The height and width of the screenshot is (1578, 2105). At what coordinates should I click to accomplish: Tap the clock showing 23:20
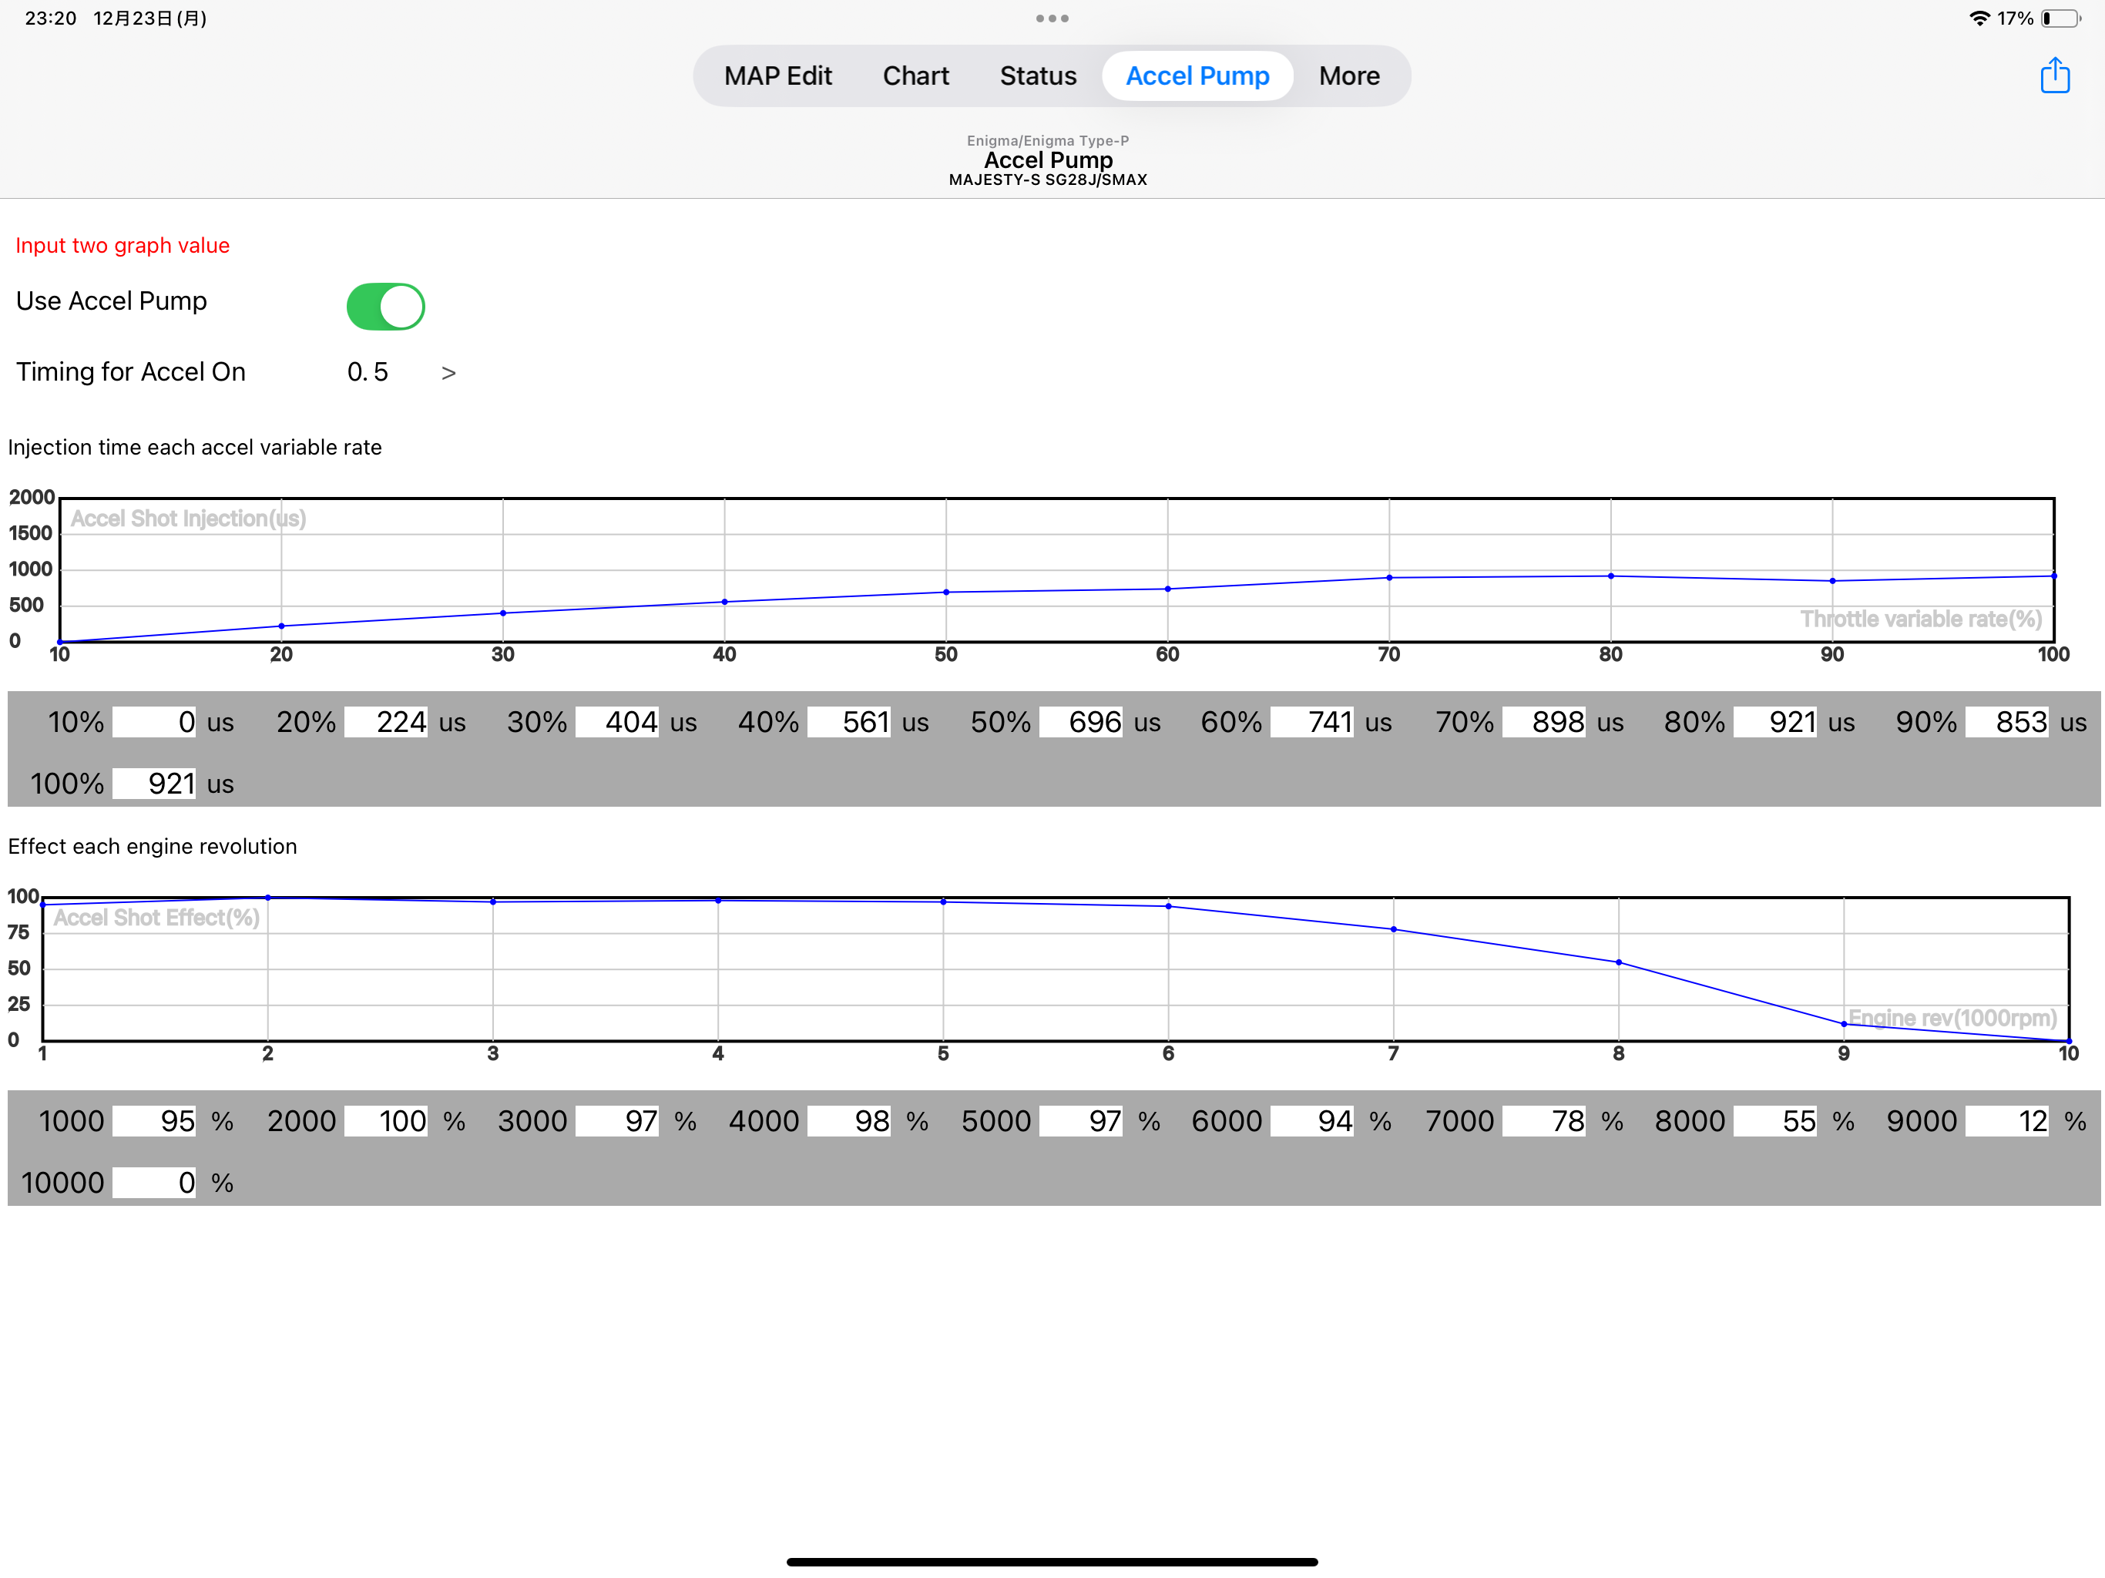50,18
